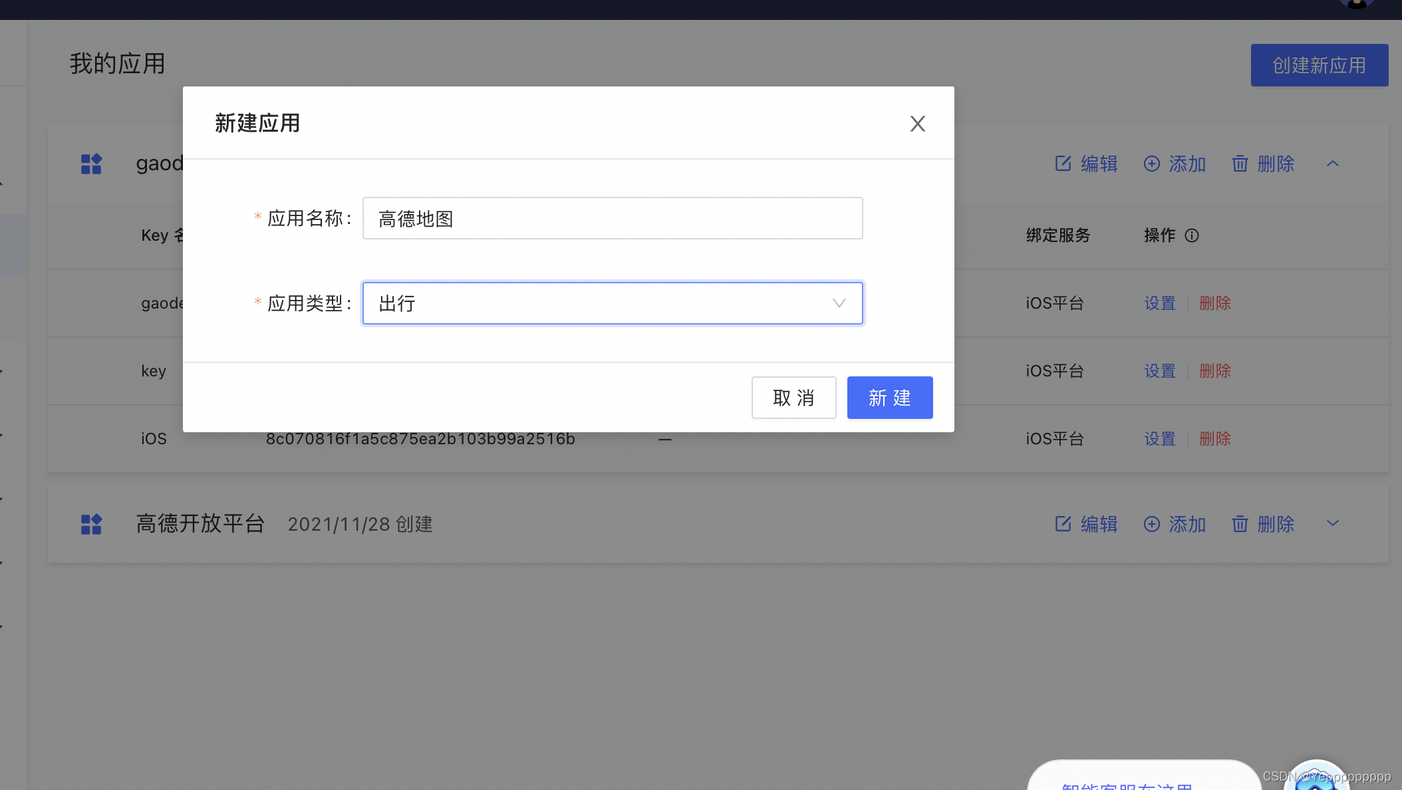Click plus icon for 高德开放平台 app
Viewport: 1402px width, 790px height.
[x=1151, y=524]
